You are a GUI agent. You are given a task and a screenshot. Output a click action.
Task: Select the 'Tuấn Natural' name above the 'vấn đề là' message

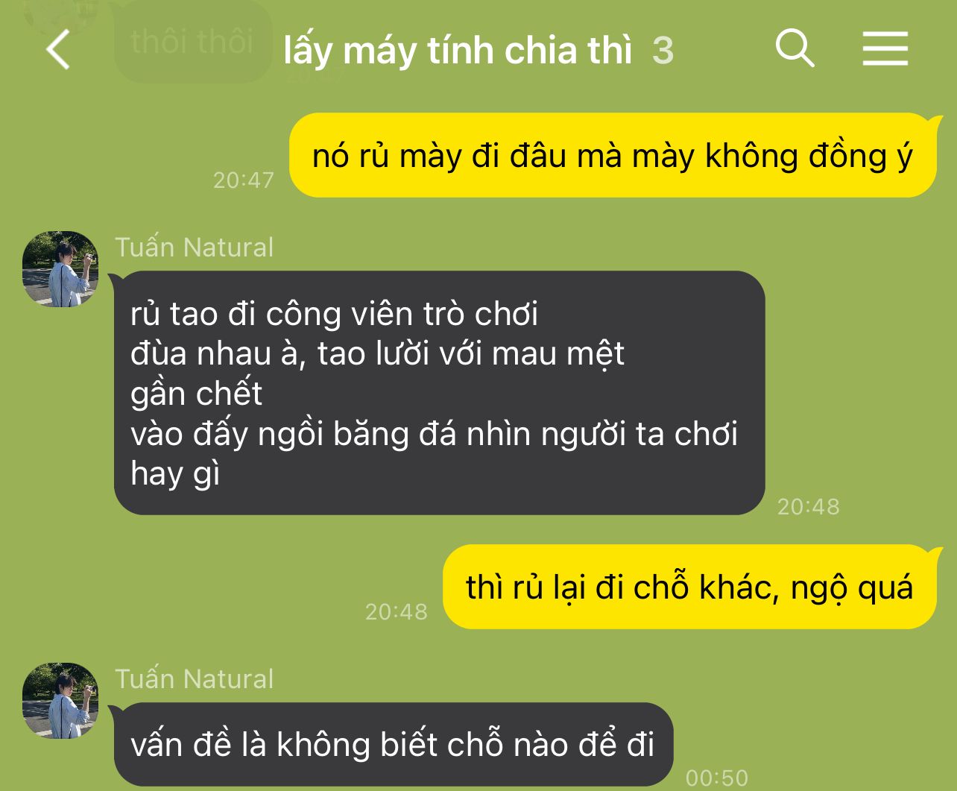[x=195, y=678]
